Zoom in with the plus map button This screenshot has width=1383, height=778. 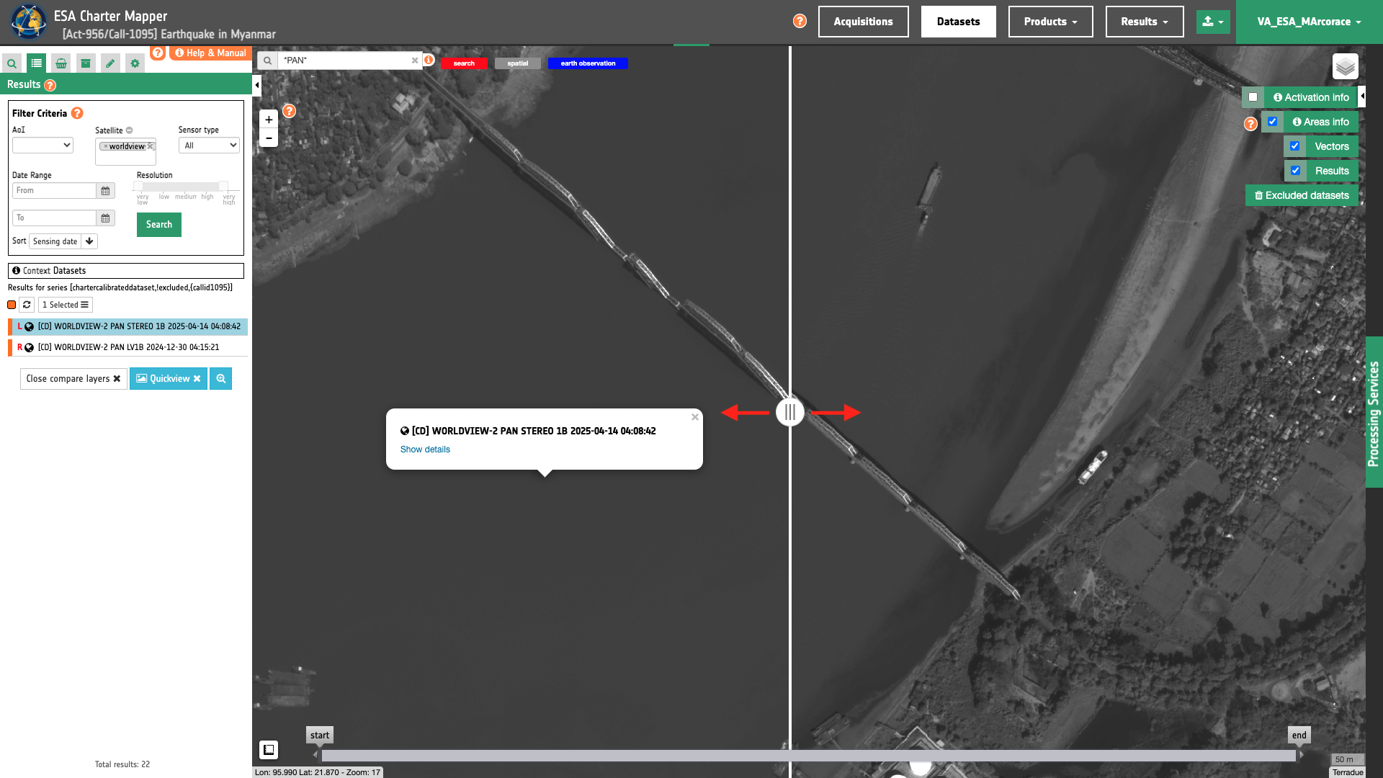tap(269, 120)
